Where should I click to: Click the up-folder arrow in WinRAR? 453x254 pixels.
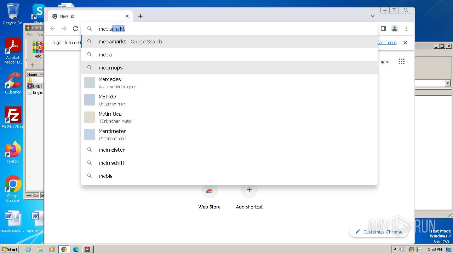coord(33,65)
